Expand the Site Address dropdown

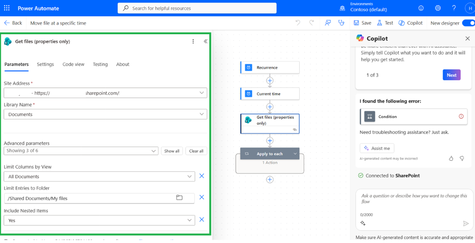tap(202, 93)
